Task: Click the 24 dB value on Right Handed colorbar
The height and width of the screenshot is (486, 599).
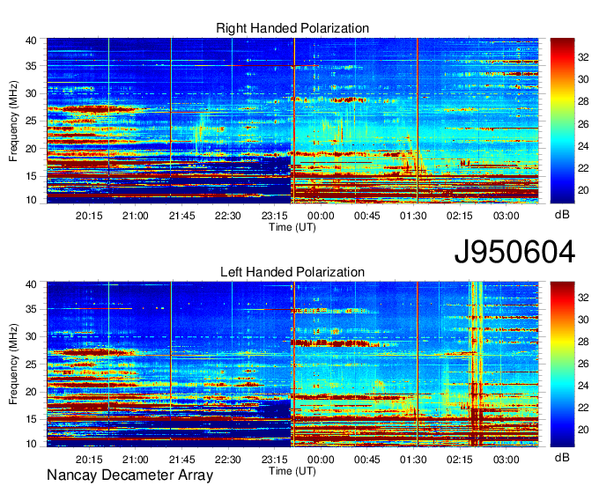Action: (583, 146)
